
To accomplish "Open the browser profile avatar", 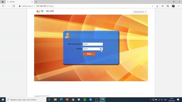I will 173,6.
